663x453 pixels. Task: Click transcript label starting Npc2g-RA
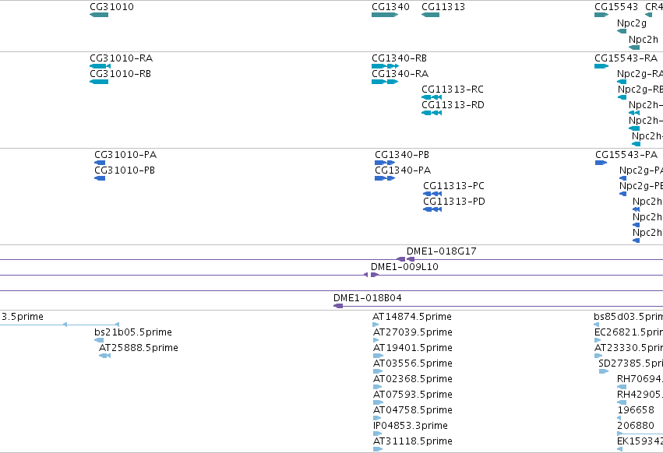tap(640, 74)
